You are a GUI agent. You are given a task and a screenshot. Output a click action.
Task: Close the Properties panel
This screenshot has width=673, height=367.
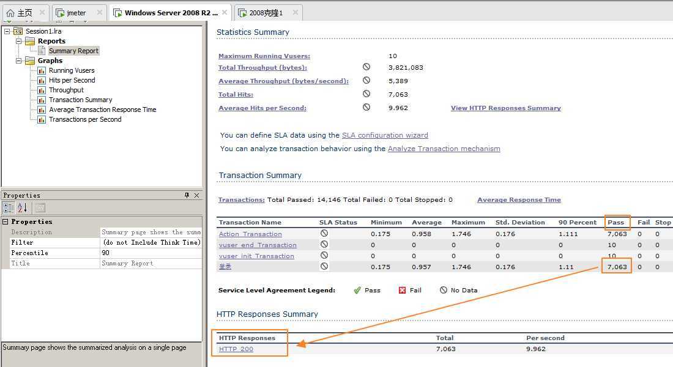(196, 195)
